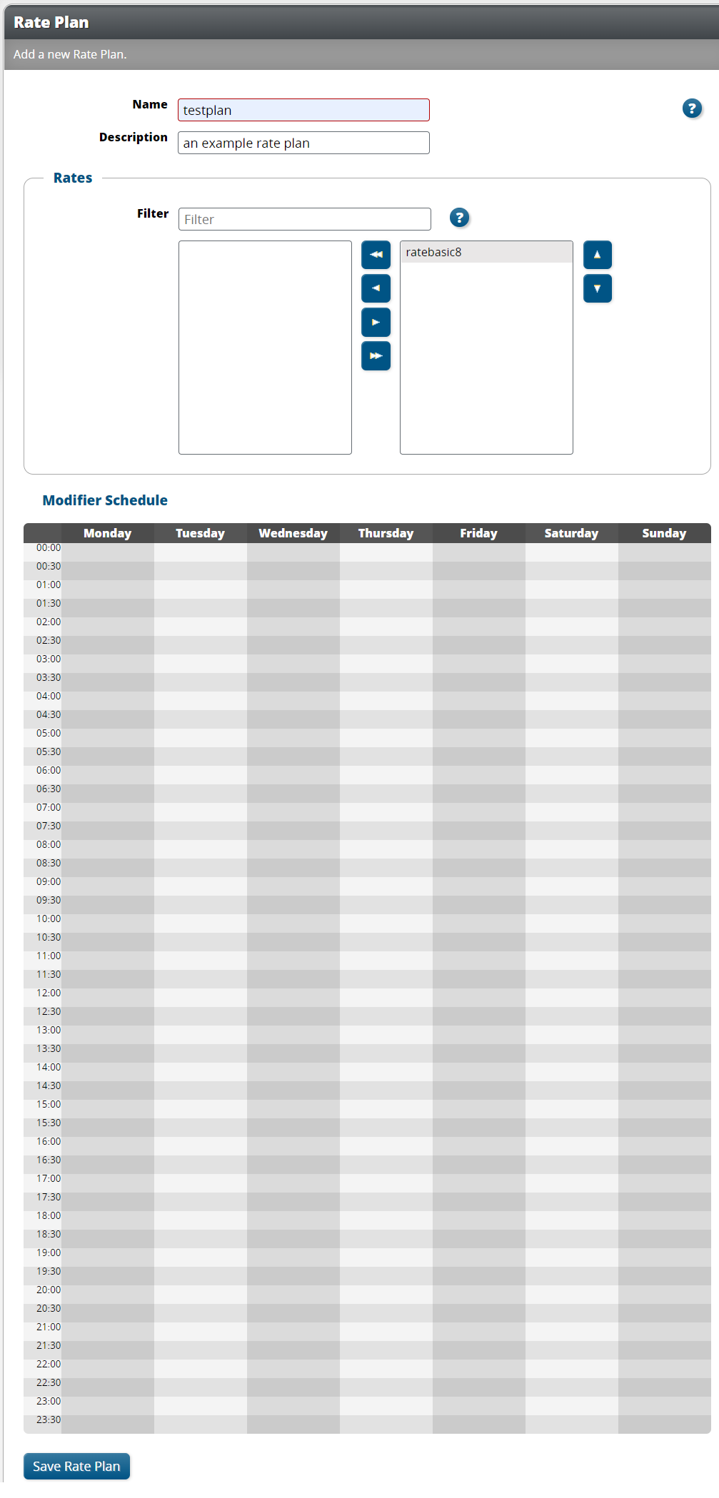Click the Description input field
The image size is (719, 1498).
tap(303, 143)
